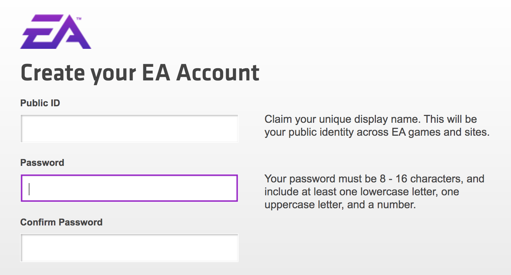The height and width of the screenshot is (275, 511).
Task: Click the Claim your unique display name text
Action: point(370,119)
